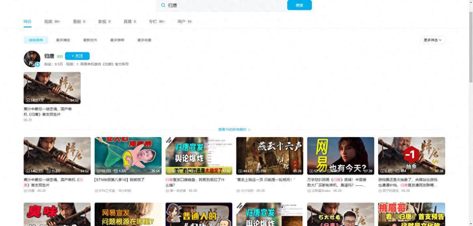Click the UP icon before STN工作室
Image resolution: width=473 pixels, height=226 pixels.
point(96,191)
